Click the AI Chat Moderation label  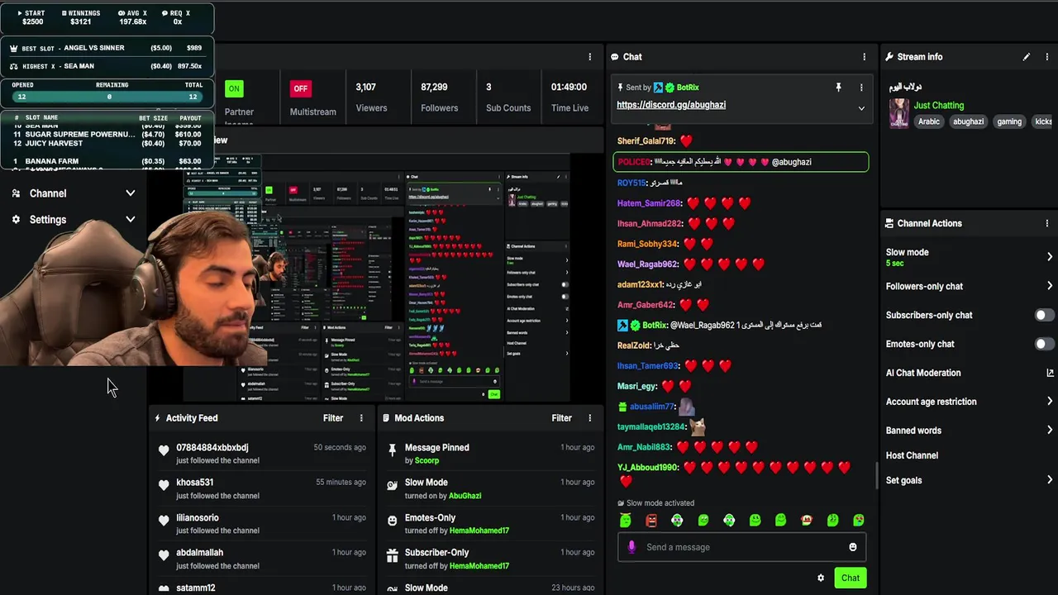pyautogui.click(x=923, y=373)
